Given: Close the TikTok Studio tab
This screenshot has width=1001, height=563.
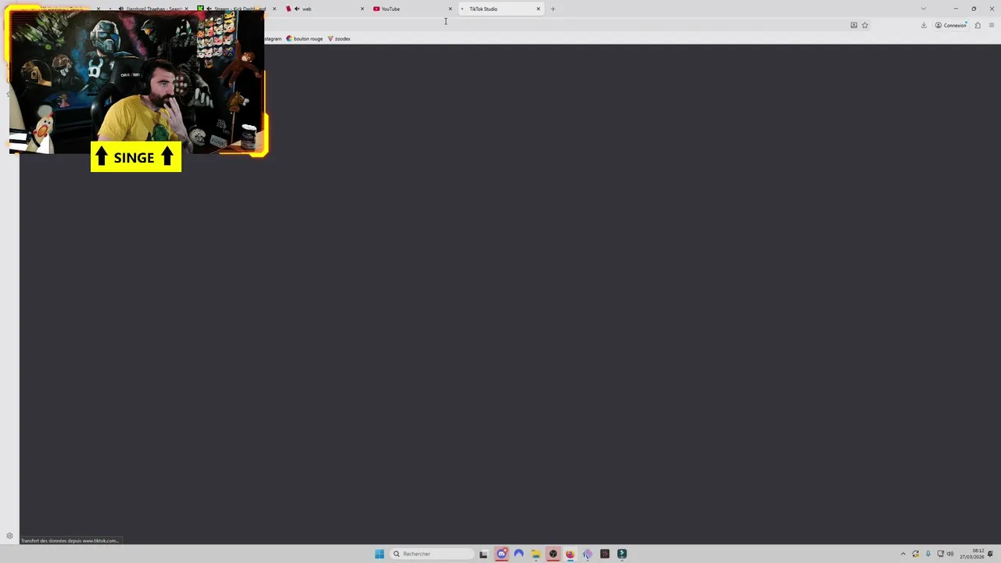Looking at the screenshot, I should point(538,9).
